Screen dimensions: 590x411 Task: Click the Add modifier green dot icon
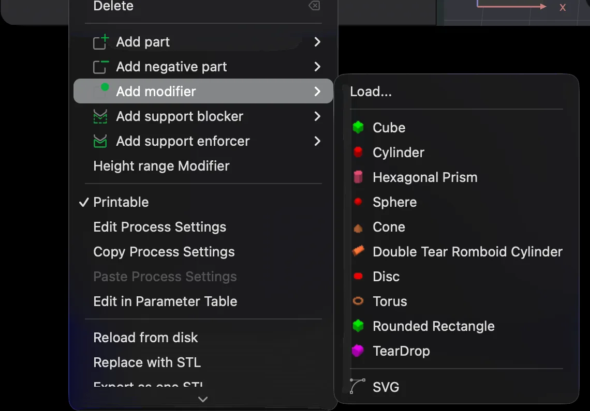(105, 87)
